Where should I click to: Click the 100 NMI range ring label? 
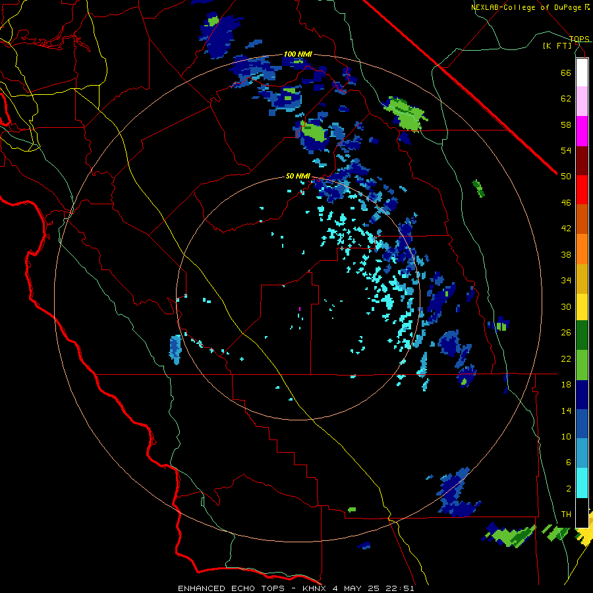[x=298, y=54]
